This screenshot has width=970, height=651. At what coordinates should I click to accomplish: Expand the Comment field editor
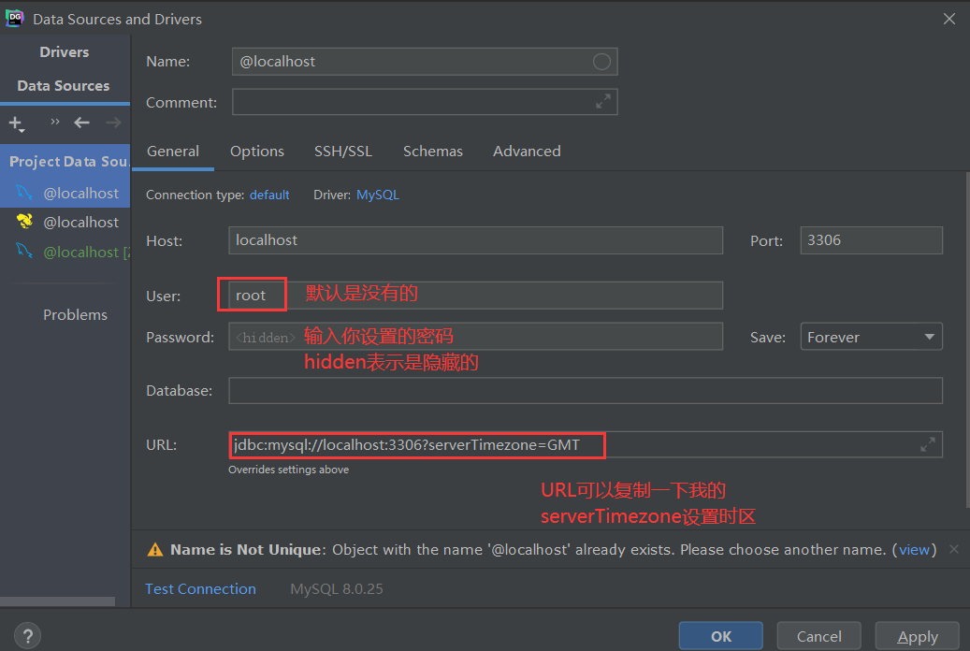603,102
